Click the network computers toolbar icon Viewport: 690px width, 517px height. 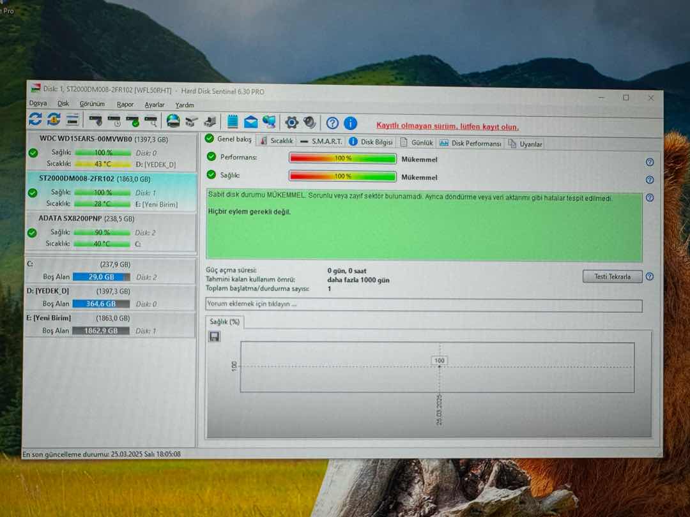point(269,122)
